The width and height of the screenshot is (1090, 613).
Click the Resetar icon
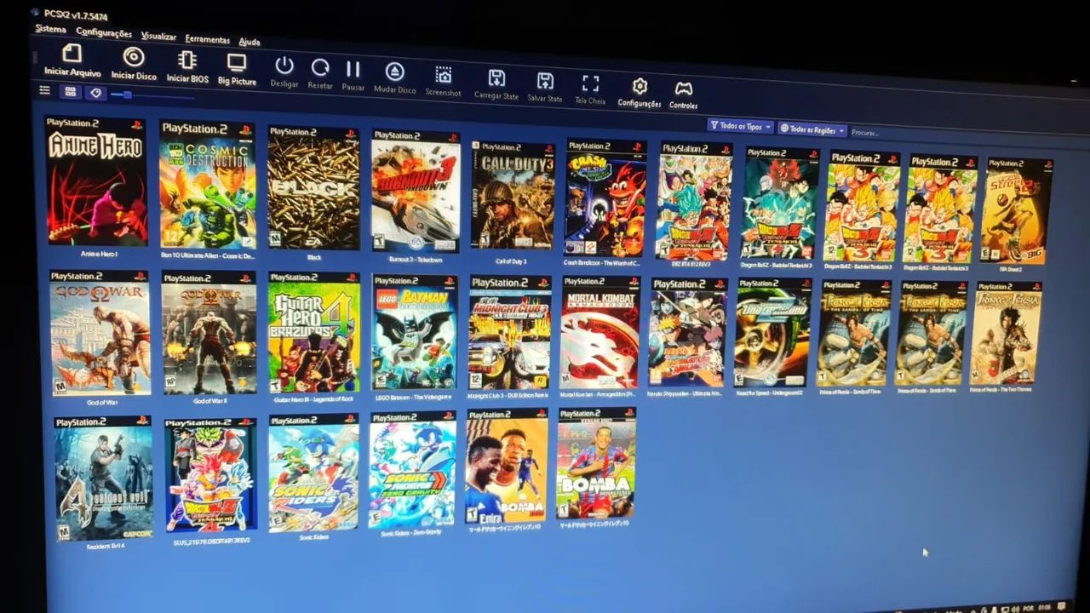320,67
